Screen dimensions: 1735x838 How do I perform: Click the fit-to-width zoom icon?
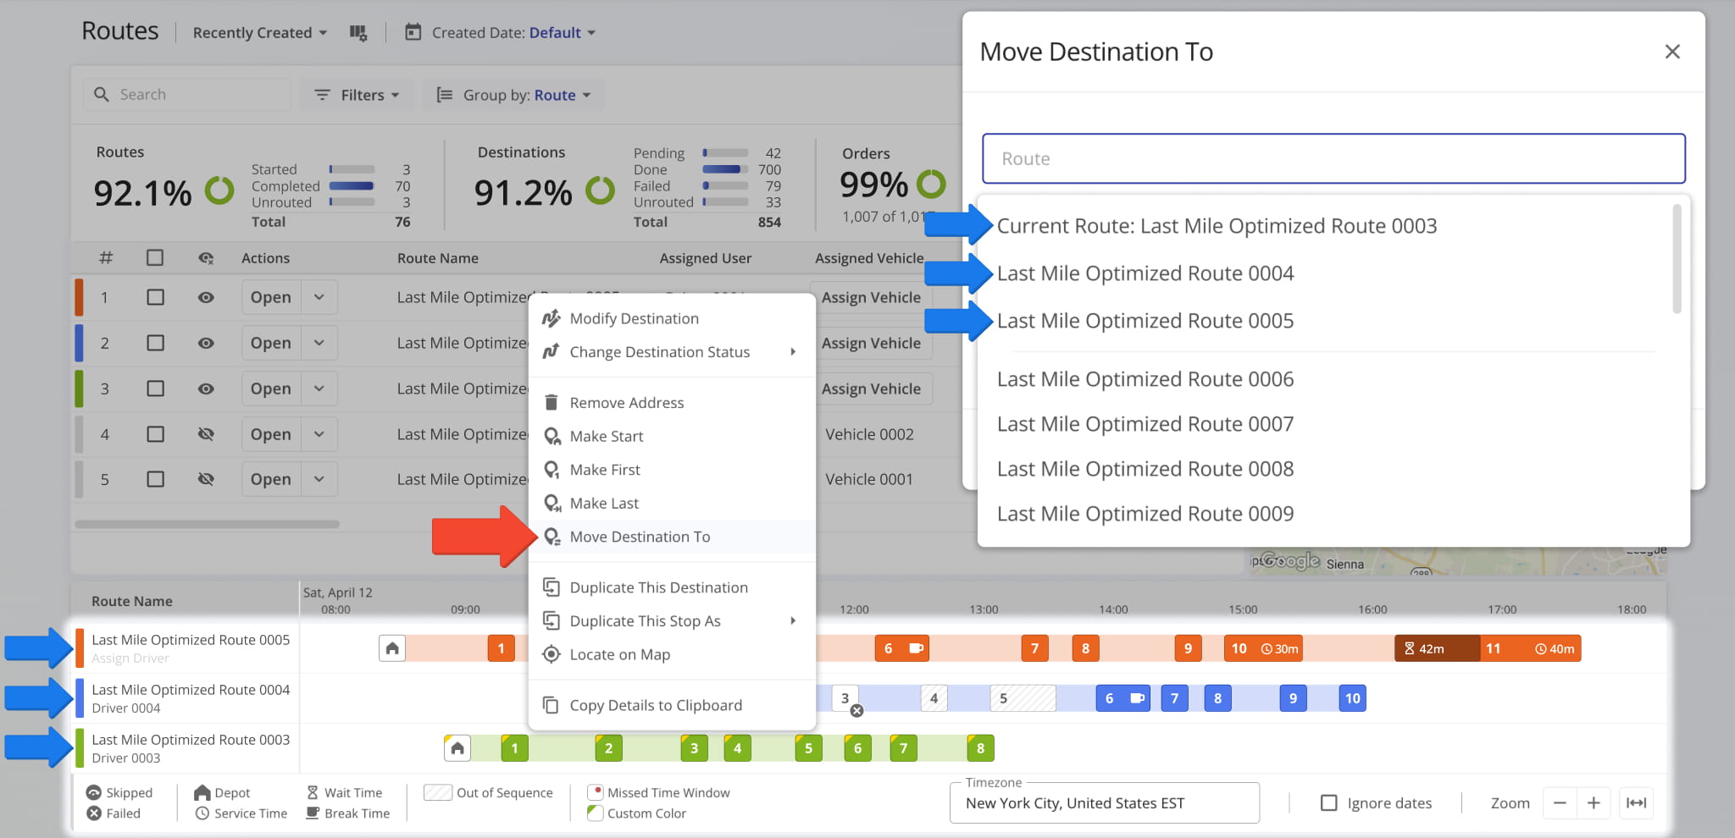coord(1636,802)
